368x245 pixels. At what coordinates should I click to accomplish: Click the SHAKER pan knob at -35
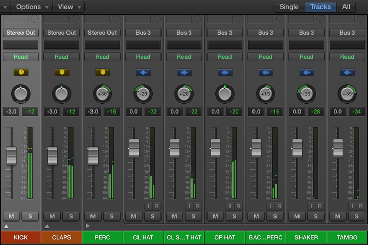(x=307, y=94)
